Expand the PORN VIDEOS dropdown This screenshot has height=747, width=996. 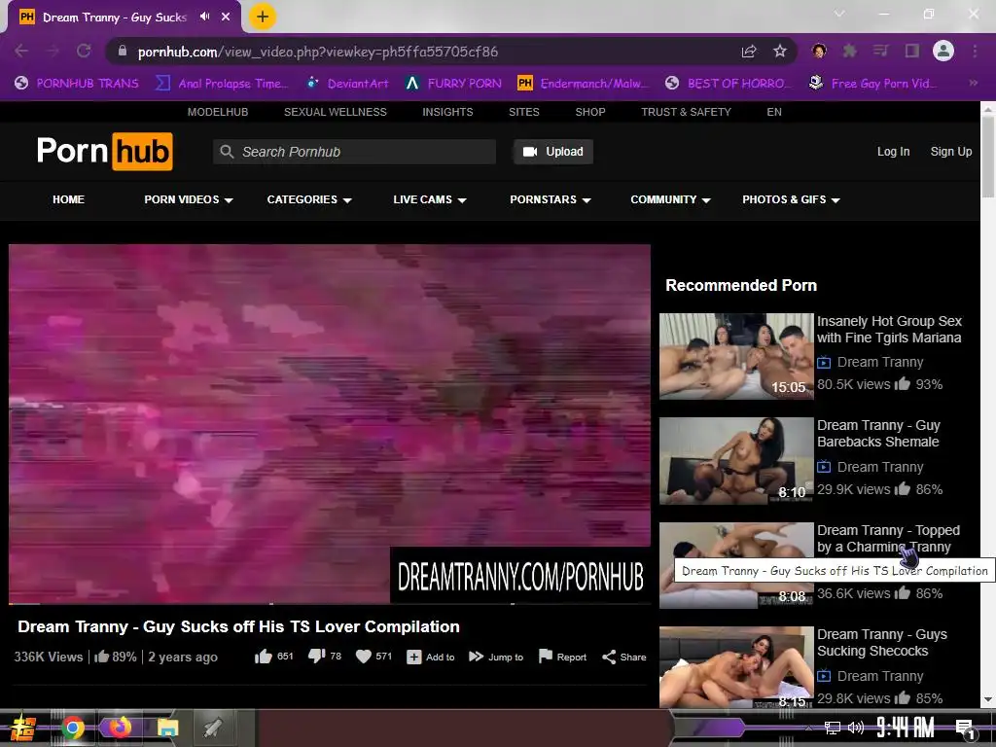(x=188, y=199)
